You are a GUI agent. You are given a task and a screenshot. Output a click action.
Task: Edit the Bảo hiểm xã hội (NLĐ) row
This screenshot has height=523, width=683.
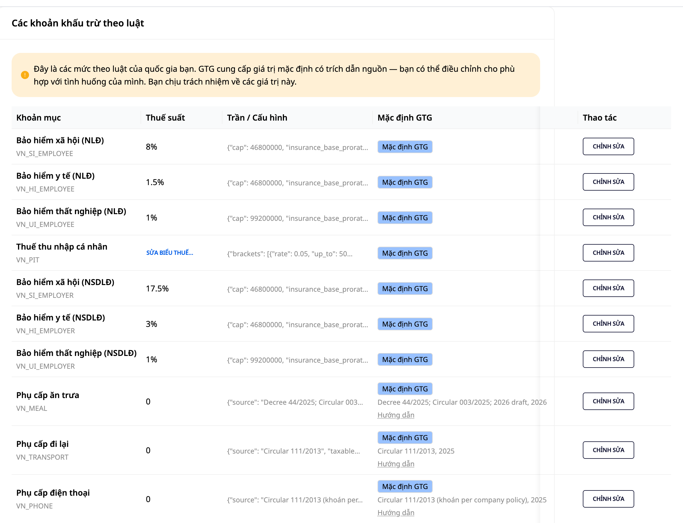coord(608,146)
